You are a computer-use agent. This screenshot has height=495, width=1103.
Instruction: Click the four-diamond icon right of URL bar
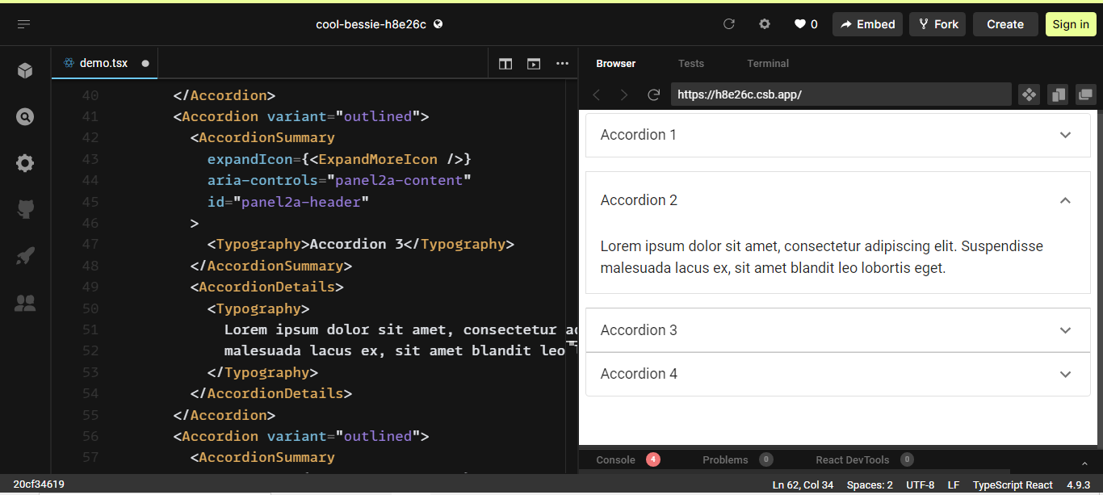pyautogui.click(x=1029, y=94)
